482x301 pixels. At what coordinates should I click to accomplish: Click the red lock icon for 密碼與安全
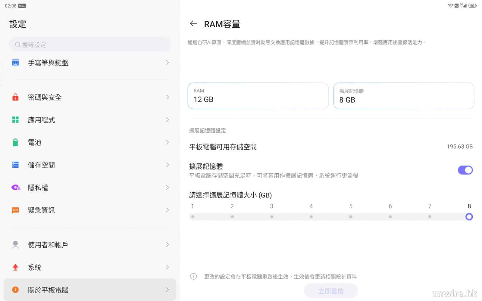tap(15, 97)
